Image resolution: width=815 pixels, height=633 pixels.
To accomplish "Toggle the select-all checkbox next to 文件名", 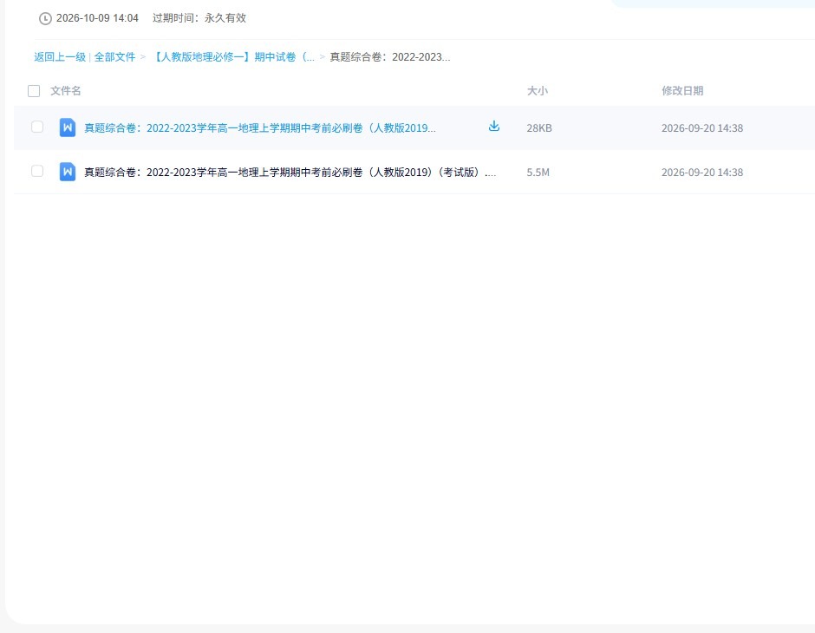I will click(34, 91).
